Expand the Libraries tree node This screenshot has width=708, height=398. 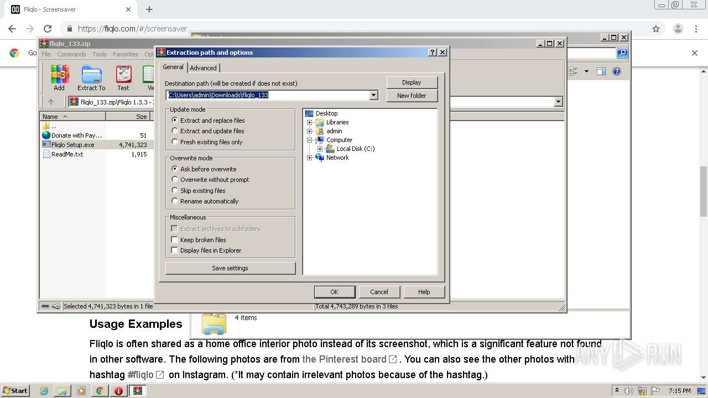point(310,122)
